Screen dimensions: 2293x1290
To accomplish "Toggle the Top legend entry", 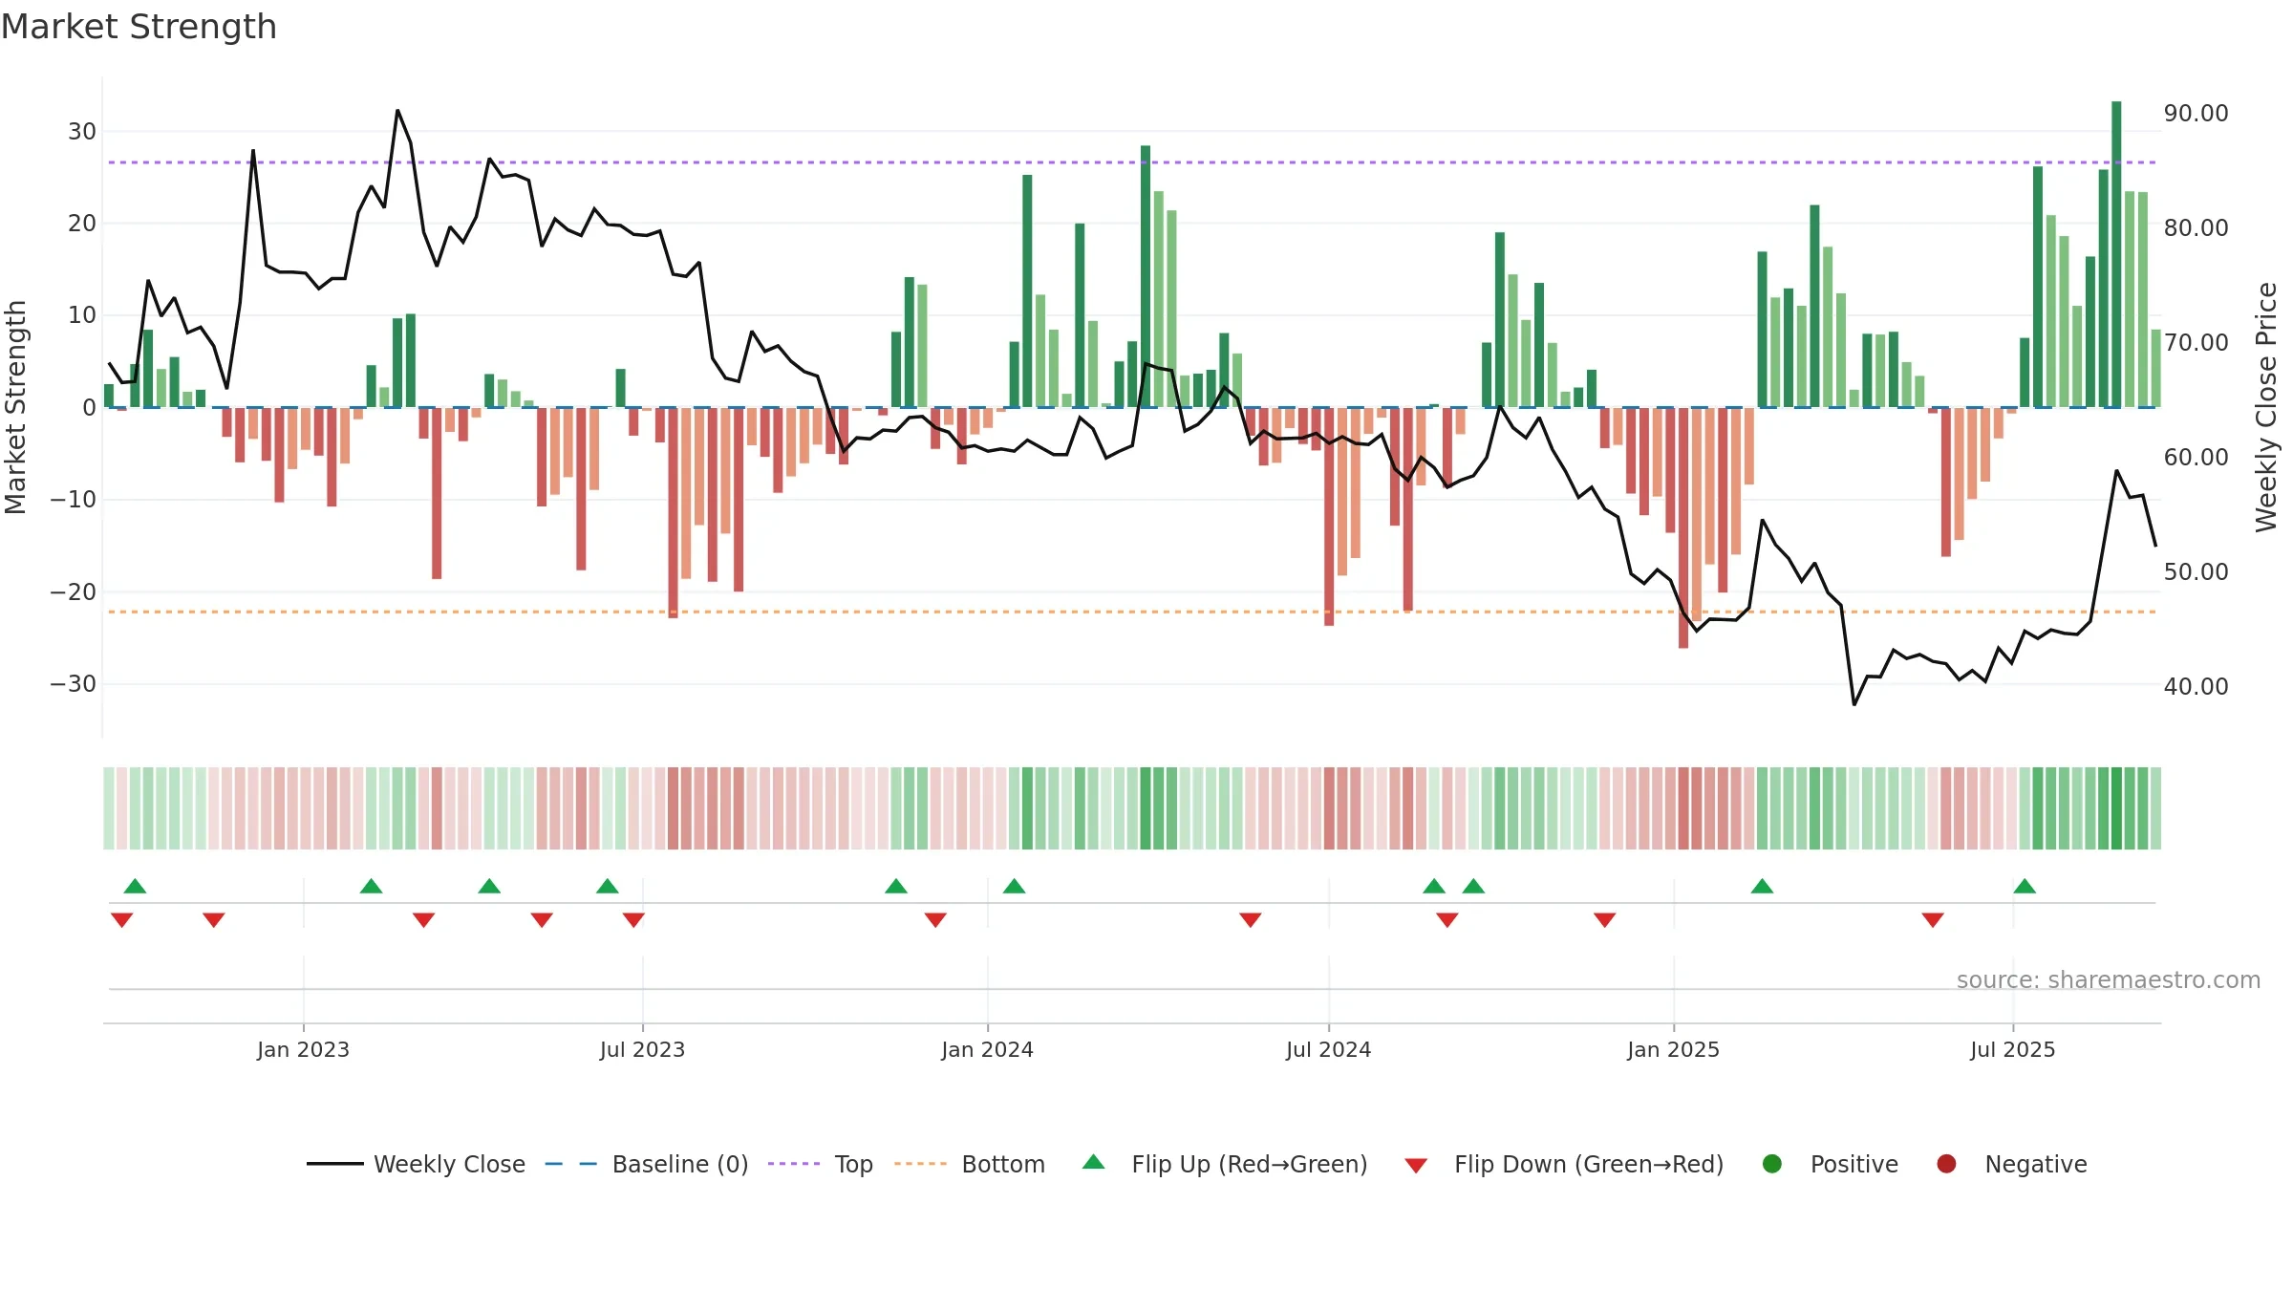I will (821, 1164).
